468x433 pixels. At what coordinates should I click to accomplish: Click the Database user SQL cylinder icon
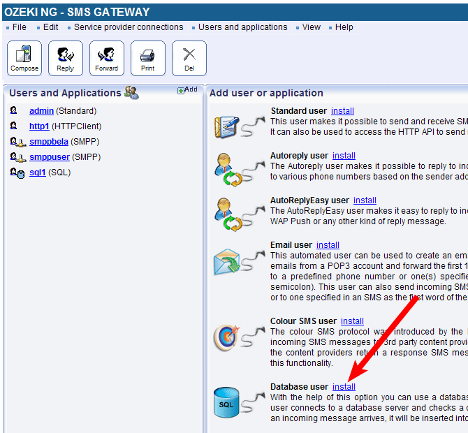(226, 402)
